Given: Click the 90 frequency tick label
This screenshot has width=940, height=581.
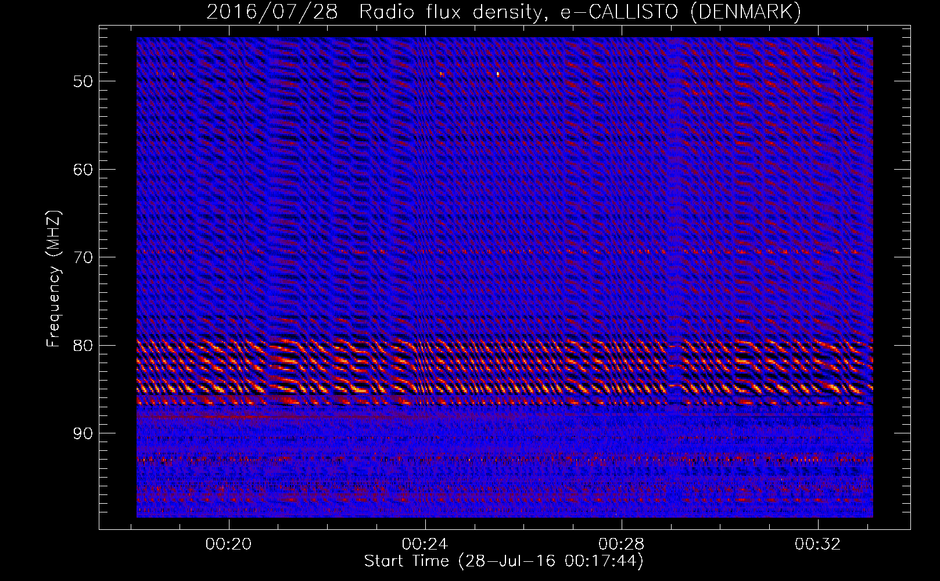Looking at the screenshot, I should 83,434.
